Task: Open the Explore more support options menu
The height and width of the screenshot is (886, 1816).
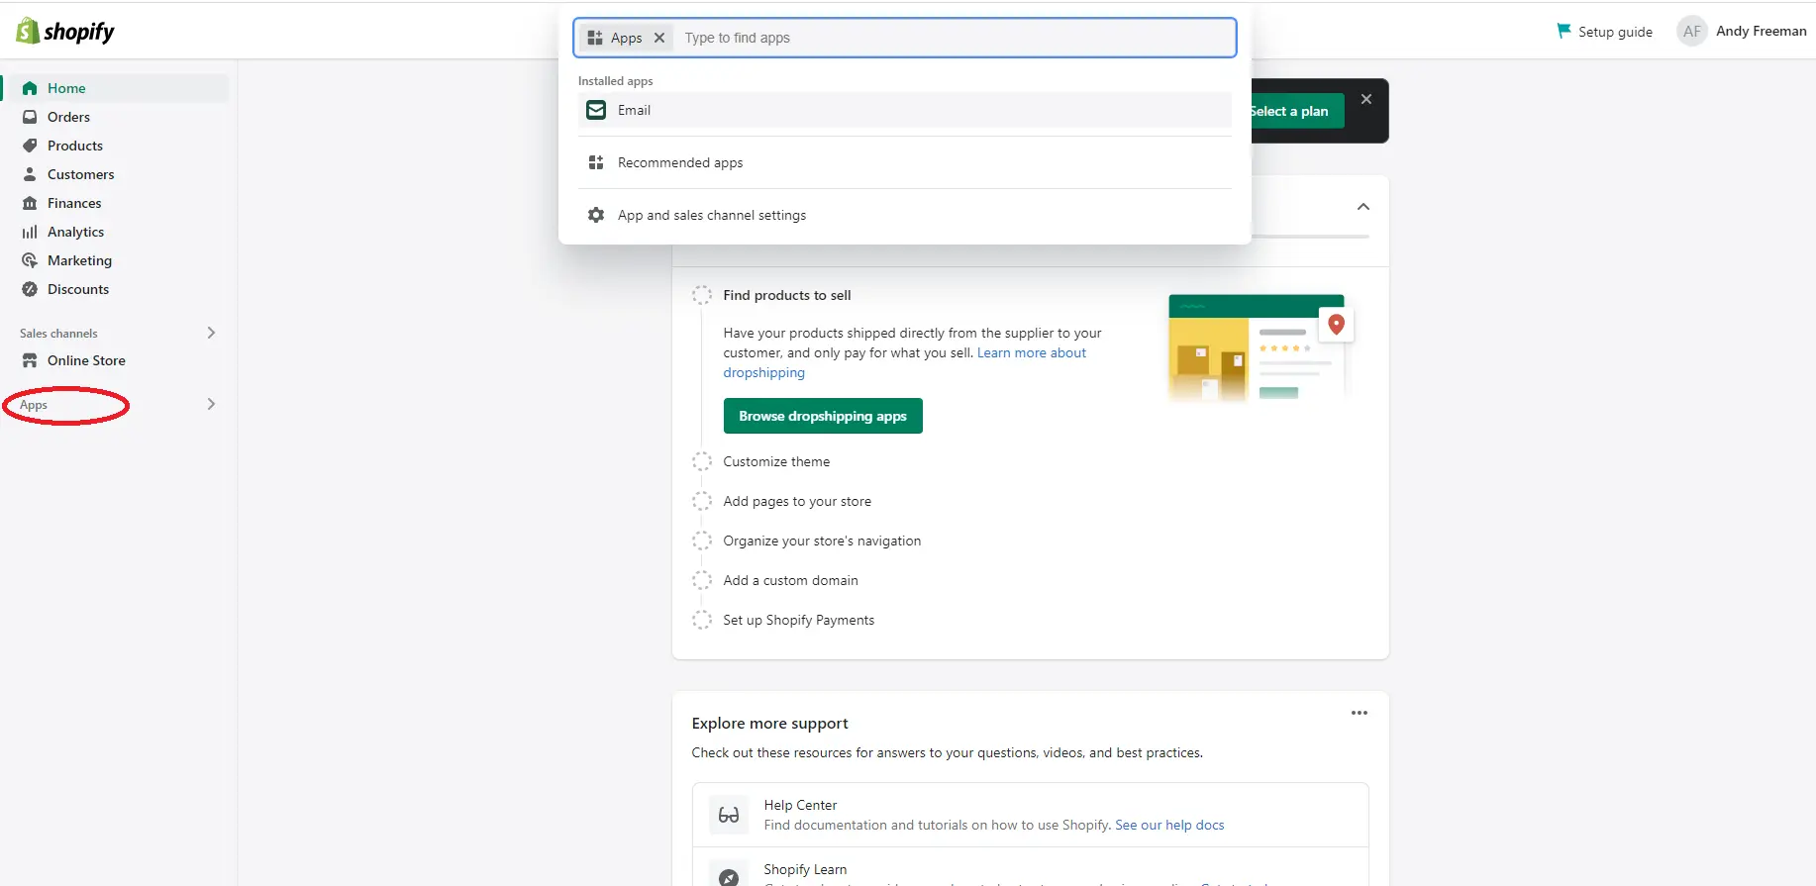Action: click(1360, 713)
